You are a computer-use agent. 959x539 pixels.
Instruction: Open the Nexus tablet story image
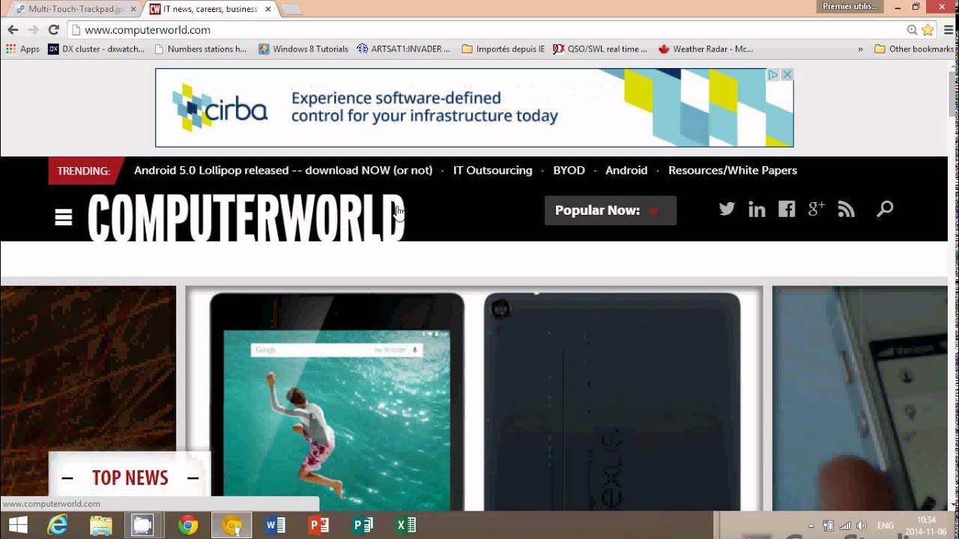474,398
